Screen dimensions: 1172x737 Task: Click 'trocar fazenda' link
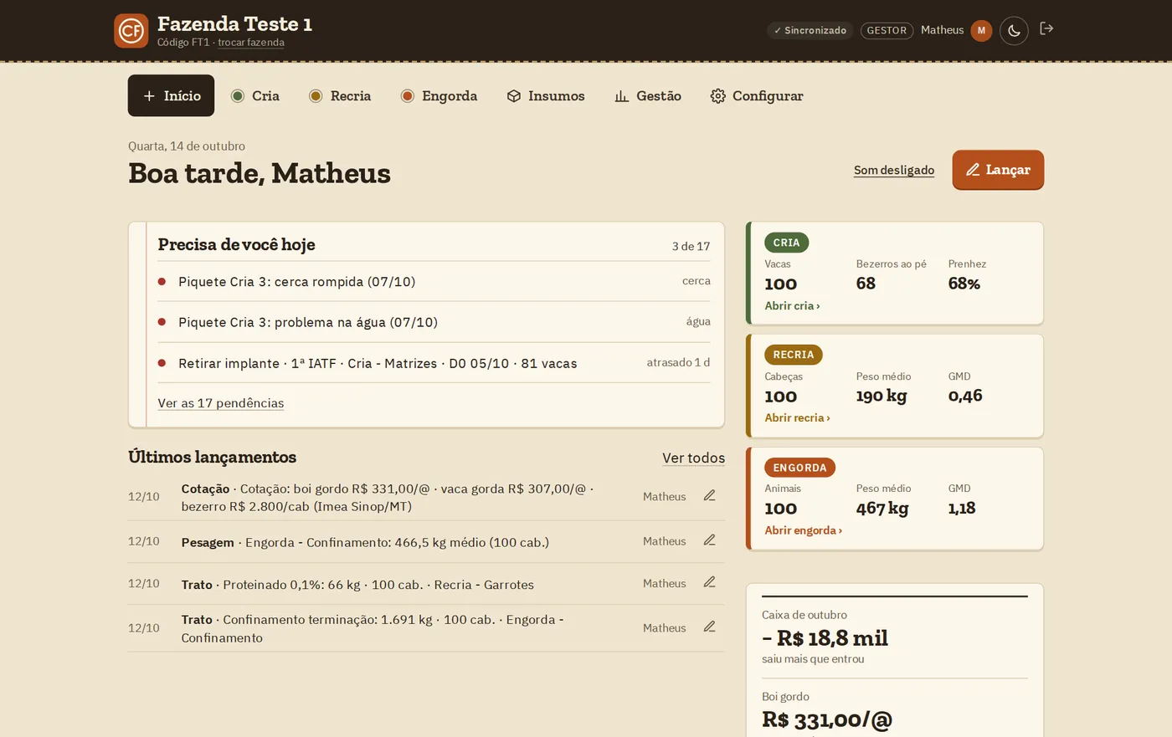[x=251, y=43]
